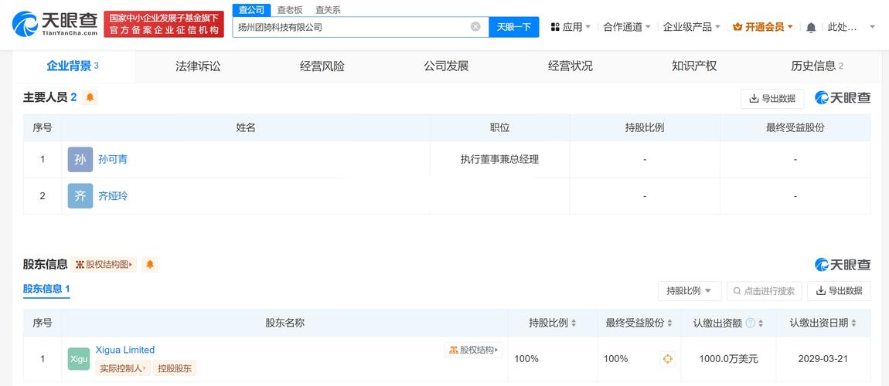The image size is (889, 386).
Task: Open the target icon next to 100% 最终受益股份
Action: point(667,359)
